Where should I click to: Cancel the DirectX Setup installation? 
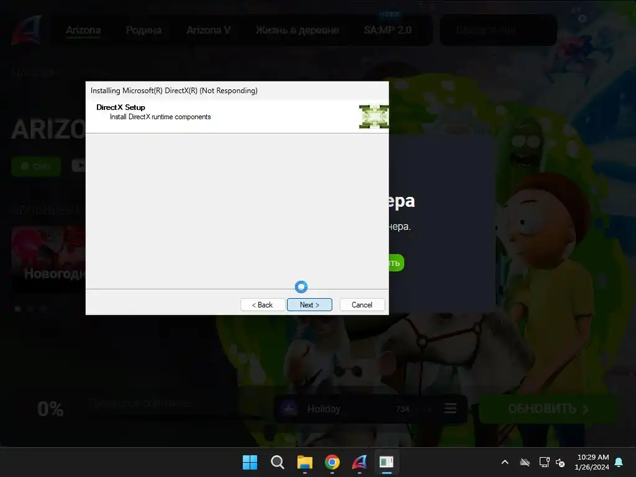pos(362,304)
